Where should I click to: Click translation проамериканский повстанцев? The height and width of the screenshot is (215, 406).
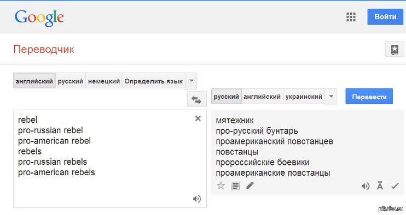[x=275, y=141]
